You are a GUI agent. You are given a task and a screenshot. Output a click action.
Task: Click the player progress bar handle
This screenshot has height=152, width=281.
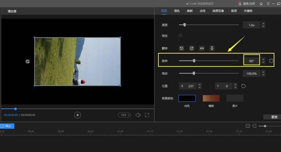pyautogui.click(x=15, y=109)
